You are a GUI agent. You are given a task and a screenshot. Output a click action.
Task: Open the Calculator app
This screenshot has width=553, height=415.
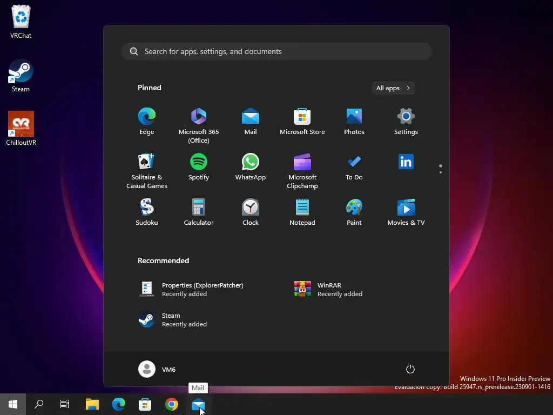(x=199, y=212)
